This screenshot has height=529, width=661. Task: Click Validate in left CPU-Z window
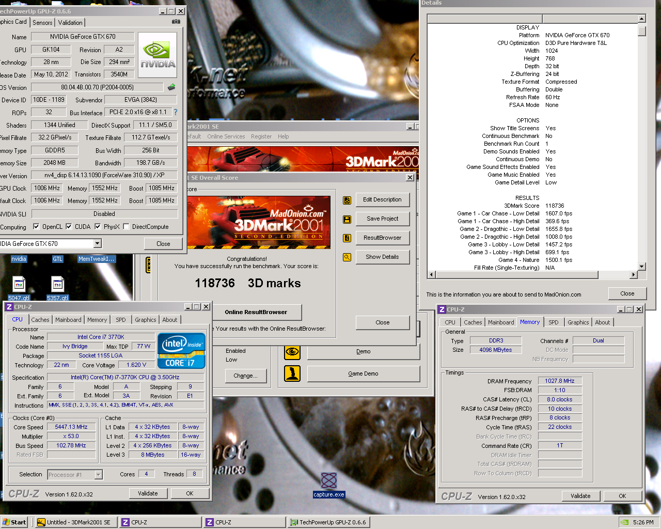tap(148, 493)
